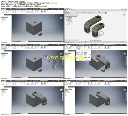Click the Create component icon in the first Inventor frame

pyautogui.click(x=7, y=12)
